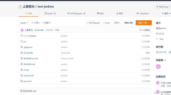The height and width of the screenshot is (95, 171).
Task: Click dockerfile commit message in Dockerfile row
Action: [66, 53]
